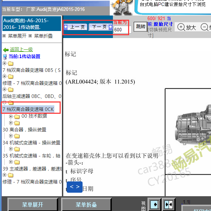
Task: Click folder icon above 7 档双离合器变速箱 0B5
Action: (11, 63)
